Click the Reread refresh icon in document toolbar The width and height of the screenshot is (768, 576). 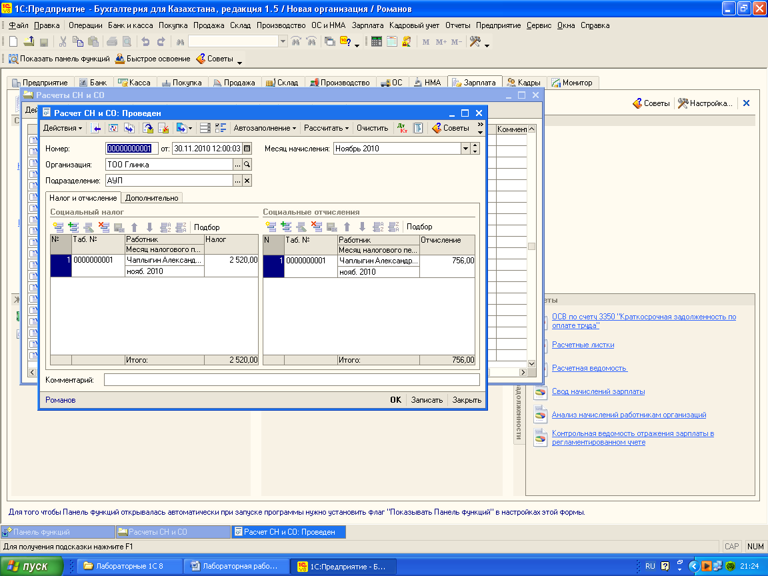113,128
